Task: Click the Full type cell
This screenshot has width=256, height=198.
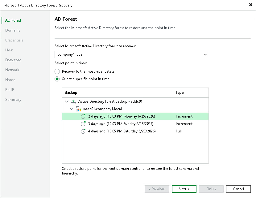Action: [x=179, y=131]
